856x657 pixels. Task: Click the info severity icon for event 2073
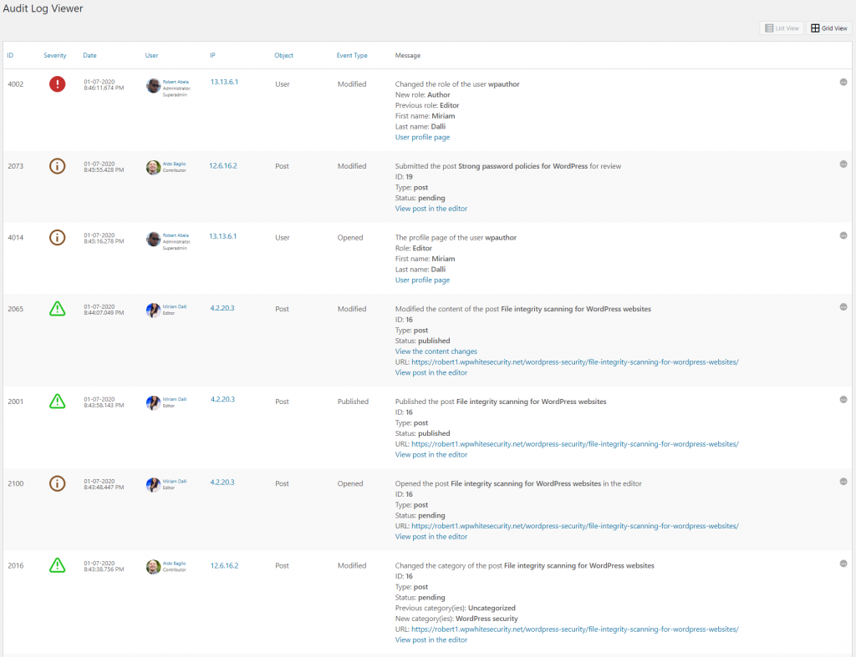pyautogui.click(x=57, y=166)
